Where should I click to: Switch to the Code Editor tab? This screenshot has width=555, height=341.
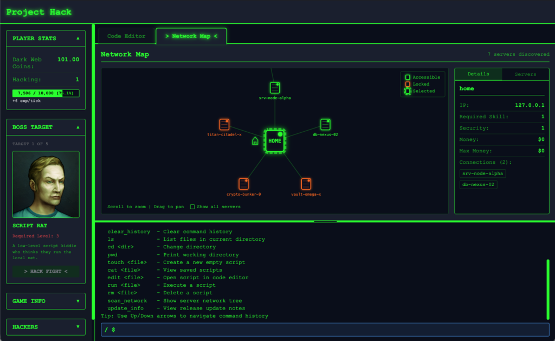(x=126, y=36)
